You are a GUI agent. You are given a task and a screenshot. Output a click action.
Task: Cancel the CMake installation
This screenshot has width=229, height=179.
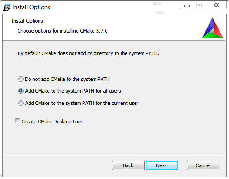pos(203,165)
